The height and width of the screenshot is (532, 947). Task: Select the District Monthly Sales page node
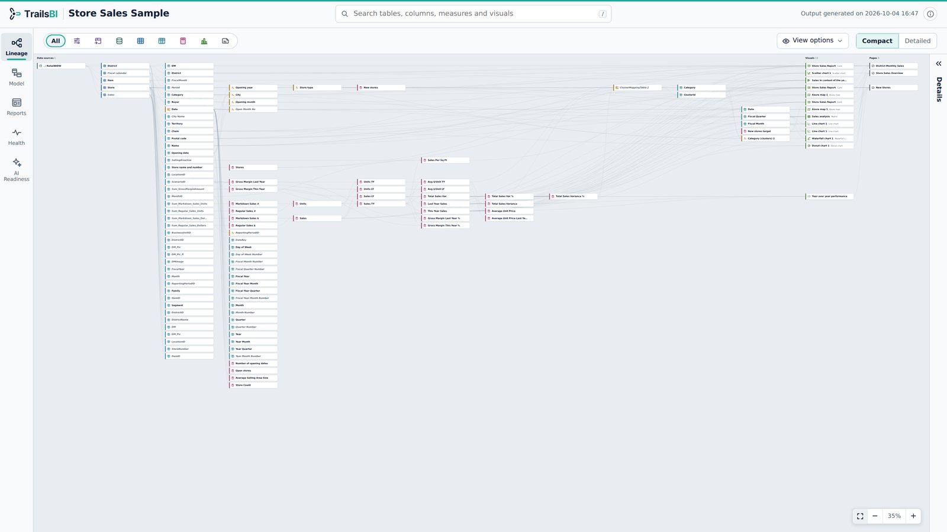point(893,66)
